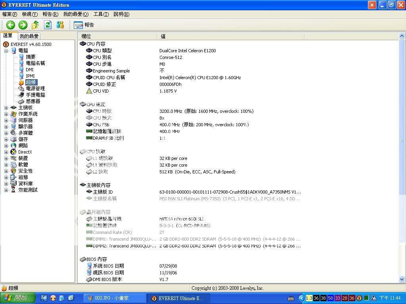
Task: Click the KMPlayer quick launch icon
Action: coord(44,298)
